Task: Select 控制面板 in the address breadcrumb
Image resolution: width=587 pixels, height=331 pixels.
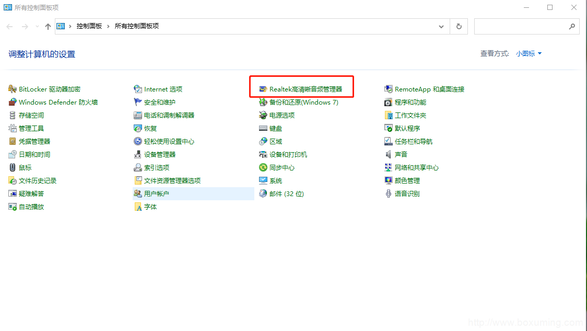Action: [89, 26]
